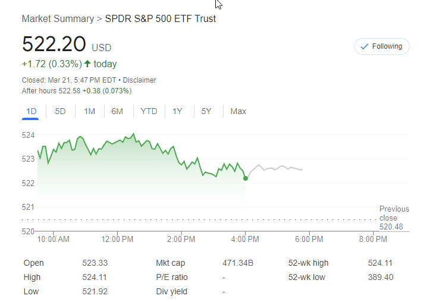This screenshot has height=302, width=421.
Task: View the 5Y chart range
Action: coord(206,111)
